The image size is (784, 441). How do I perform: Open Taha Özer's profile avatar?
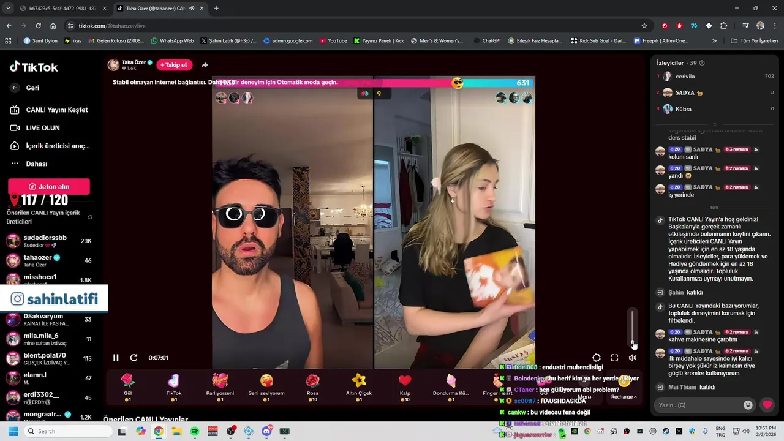click(113, 65)
